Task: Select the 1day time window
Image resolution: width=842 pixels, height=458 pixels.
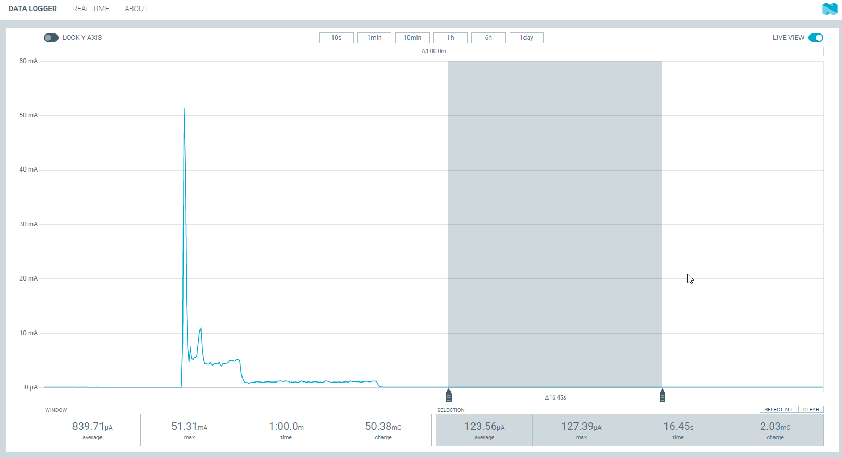Action: click(527, 38)
